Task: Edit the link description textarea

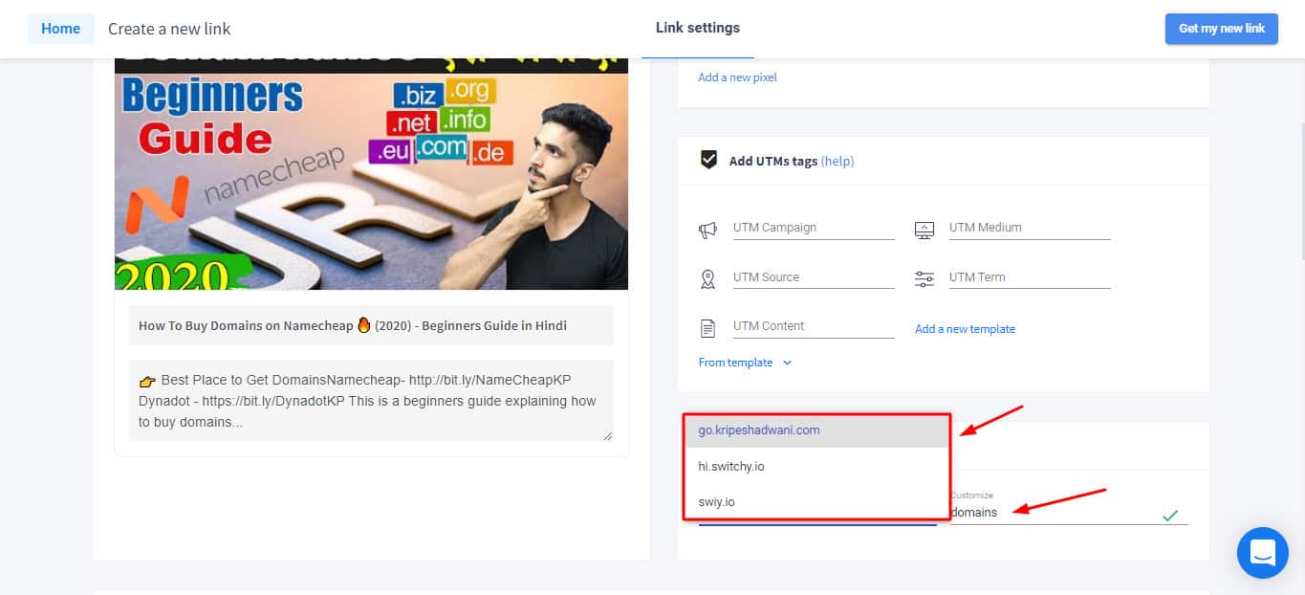Action: (371, 401)
